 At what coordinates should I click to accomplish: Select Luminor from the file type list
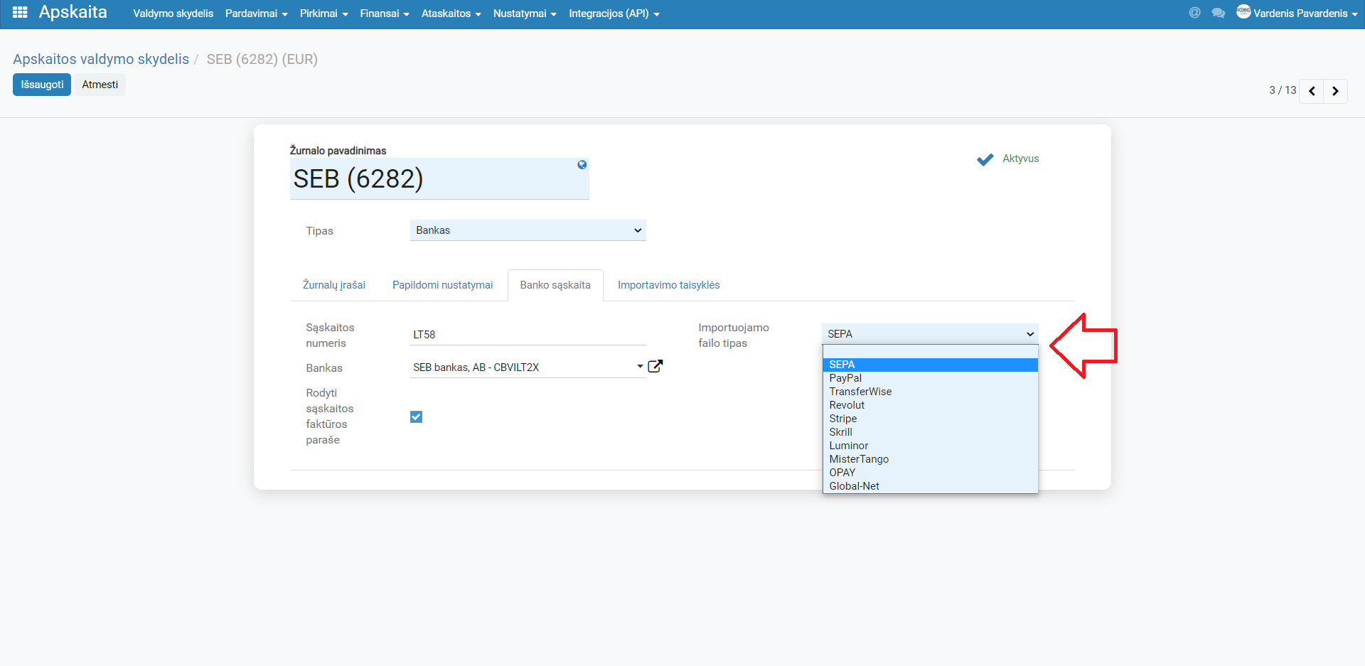click(930, 446)
